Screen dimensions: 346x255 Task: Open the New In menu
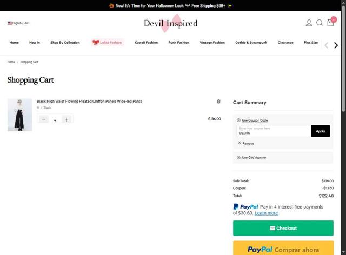click(35, 43)
